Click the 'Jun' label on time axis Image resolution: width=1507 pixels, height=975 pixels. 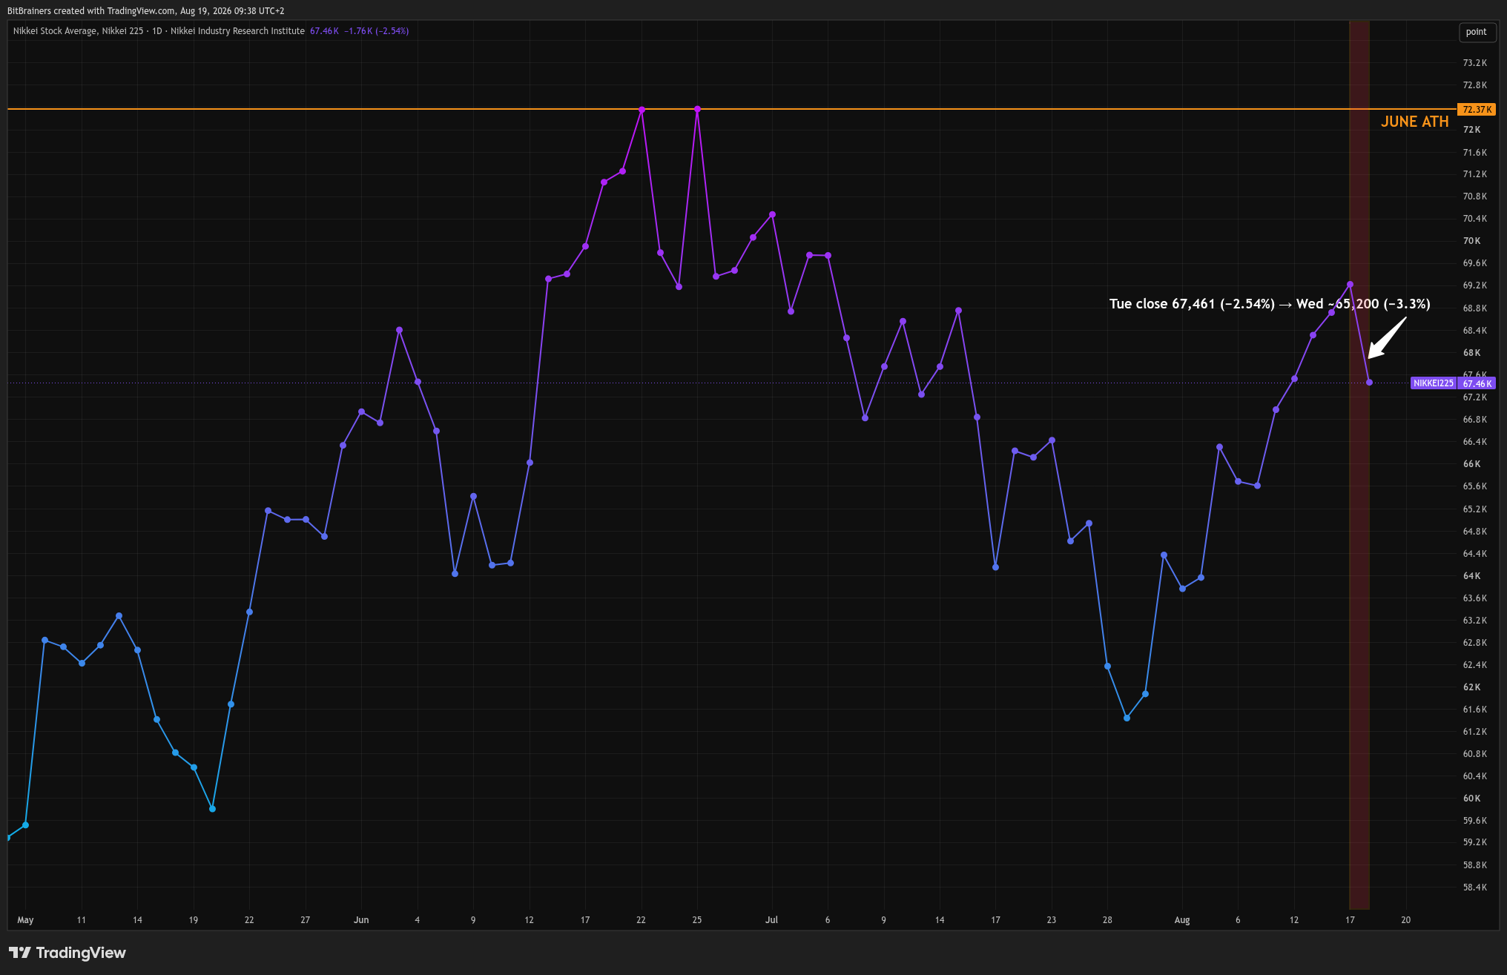click(361, 920)
